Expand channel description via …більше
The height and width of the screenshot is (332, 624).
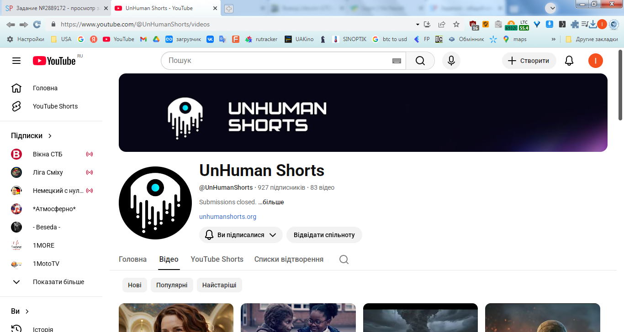coord(271,202)
